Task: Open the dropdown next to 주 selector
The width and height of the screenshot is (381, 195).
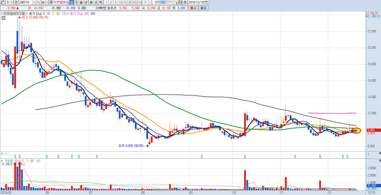Action: (x=12, y=2)
